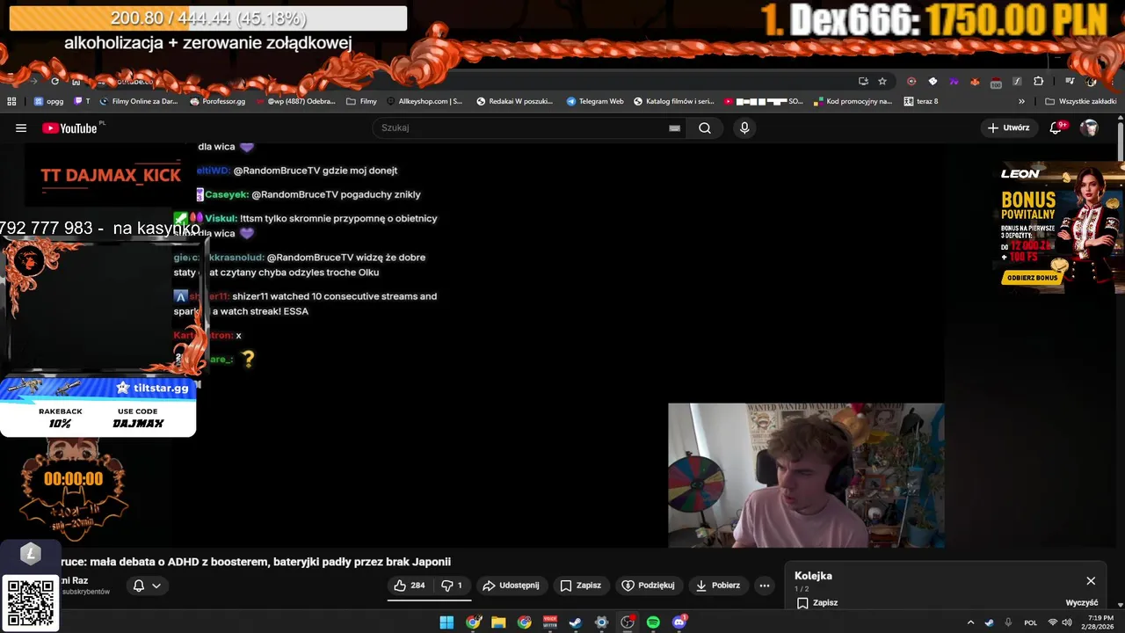
Task: Show hidden system tray icons
Action: 970,622
